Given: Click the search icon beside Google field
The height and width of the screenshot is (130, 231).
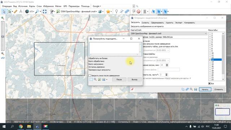Looking at the screenshot, I should (x=137, y=6).
